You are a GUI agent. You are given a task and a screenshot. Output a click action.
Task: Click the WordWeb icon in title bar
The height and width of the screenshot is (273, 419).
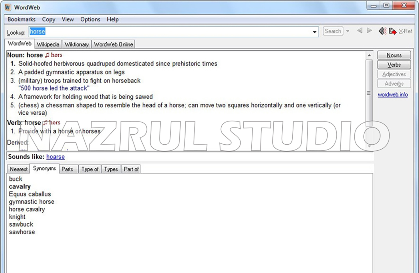pyautogui.click(x=8, y=7)
